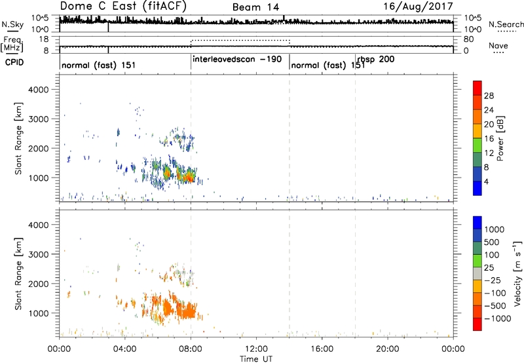Click the "interleavedscan -190" CPID label
This screenshot has width=524, height=363.
click(x=237, y=60)
